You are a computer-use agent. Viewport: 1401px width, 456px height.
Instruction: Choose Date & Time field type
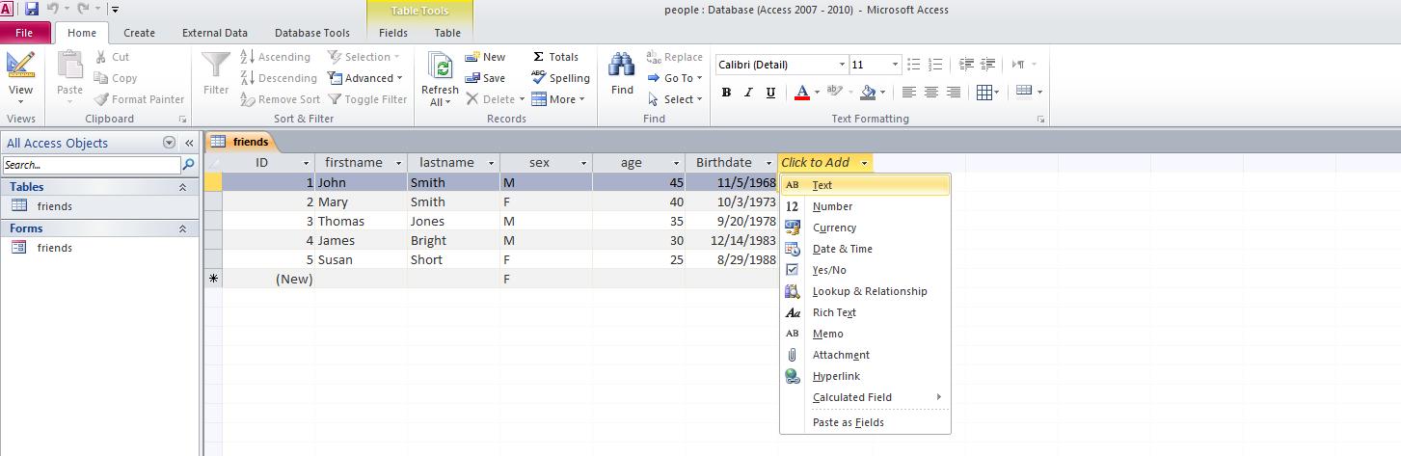(865, 249)
